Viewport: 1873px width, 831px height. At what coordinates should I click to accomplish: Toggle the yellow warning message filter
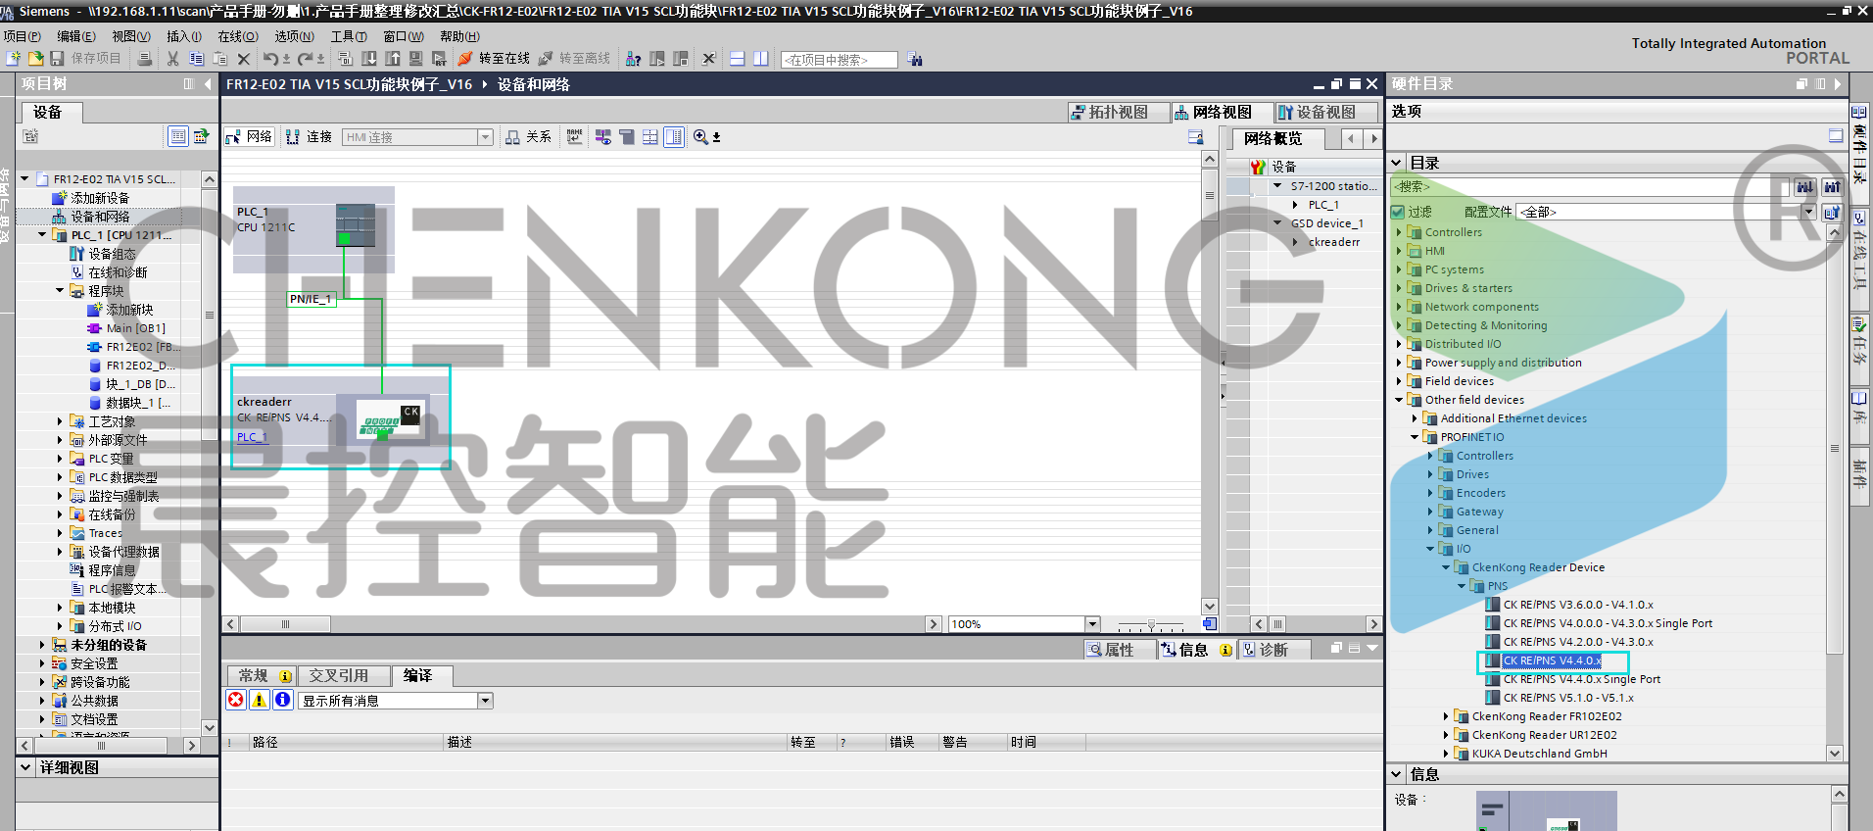[260, 700]
